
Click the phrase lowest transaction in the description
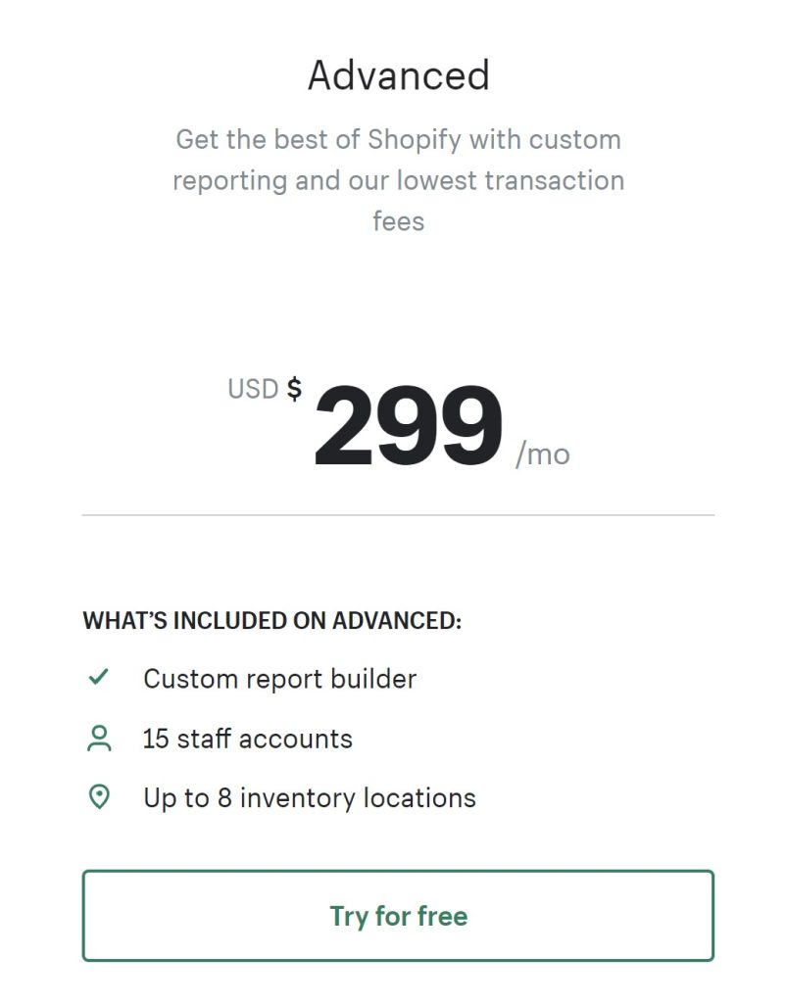511,180
